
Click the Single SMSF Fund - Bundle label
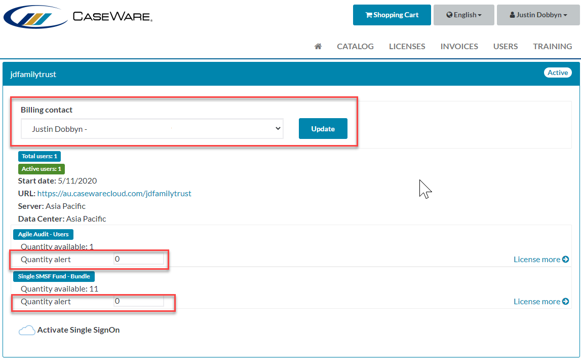54,276
